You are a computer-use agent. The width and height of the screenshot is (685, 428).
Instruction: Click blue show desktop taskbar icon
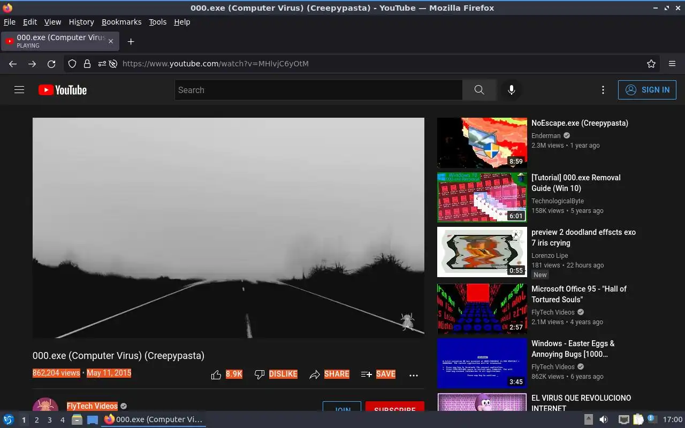click(x=93, y=419)
